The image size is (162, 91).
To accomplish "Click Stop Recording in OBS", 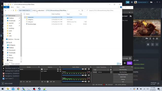I will pyautogui.click(x=123, y=72).
